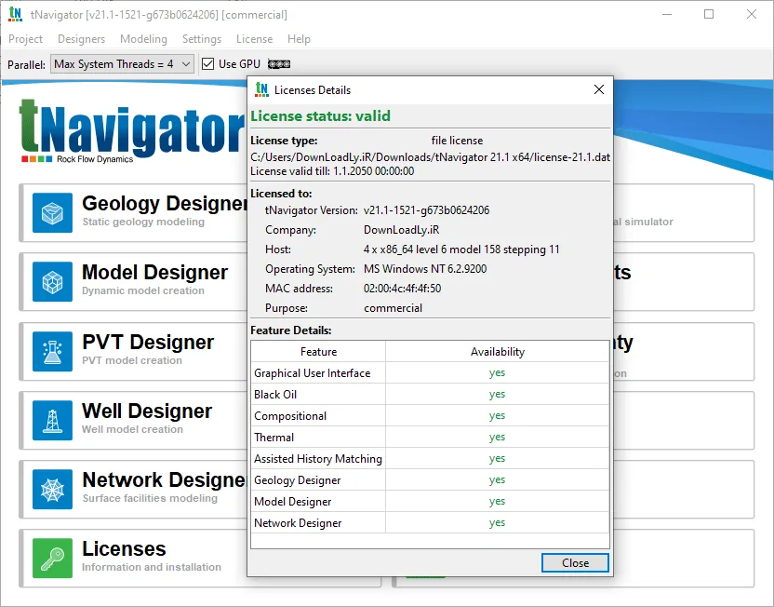The height and width of the screenshot is (607, 774).
Task: Click the Model Designer grid-cube icon
Action: (x=52, y=281)
